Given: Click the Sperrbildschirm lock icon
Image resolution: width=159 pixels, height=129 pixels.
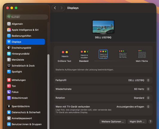Looking at the screenshot, I should [9, 106].
